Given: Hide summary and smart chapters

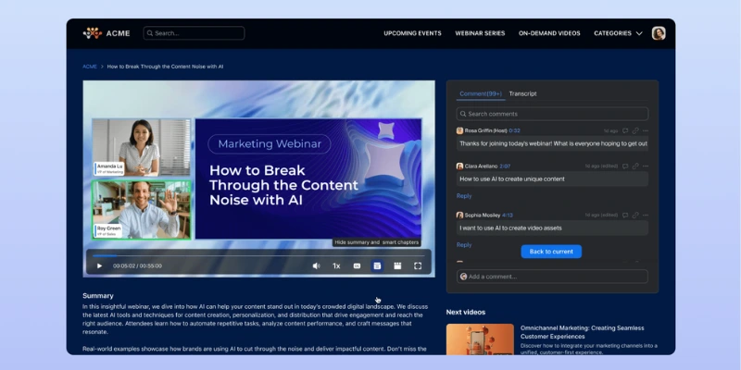Looking at the screenshot, I should (377, 265).
